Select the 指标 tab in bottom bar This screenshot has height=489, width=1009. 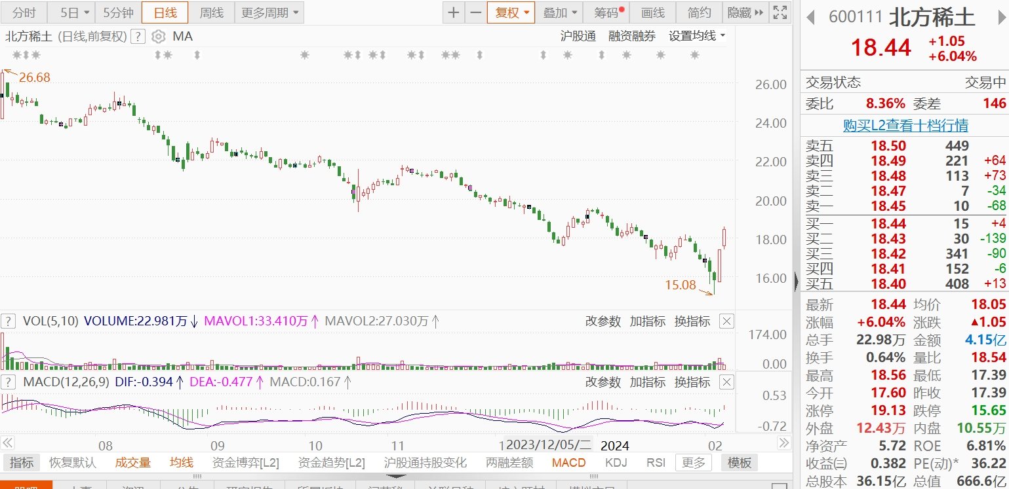point(22,463)
